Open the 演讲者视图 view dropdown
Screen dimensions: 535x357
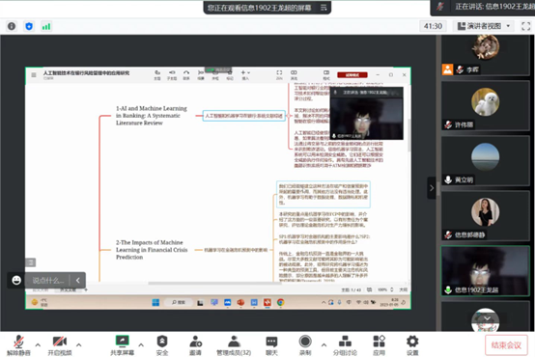(484, 26)
